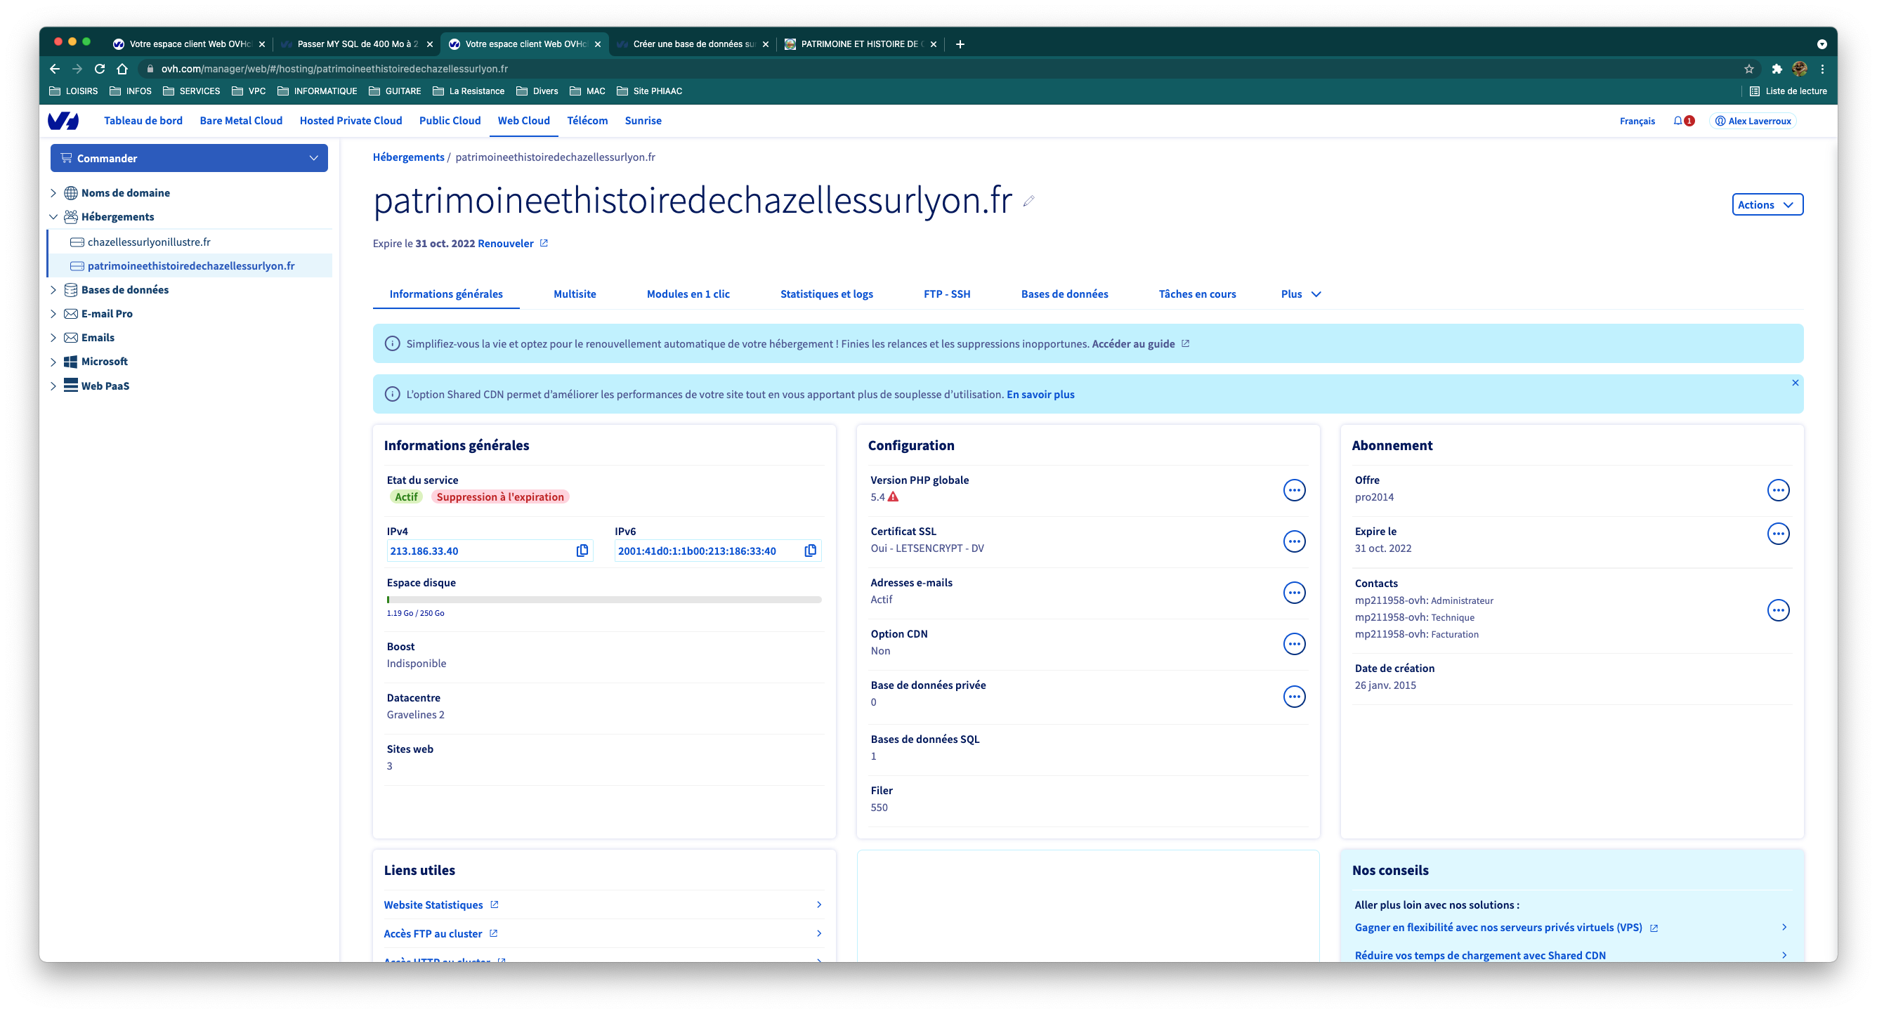The width and height of the screenshot is (1877, 1014).
Task: Open the notifications bell
Action: [x=1678, y=121]
